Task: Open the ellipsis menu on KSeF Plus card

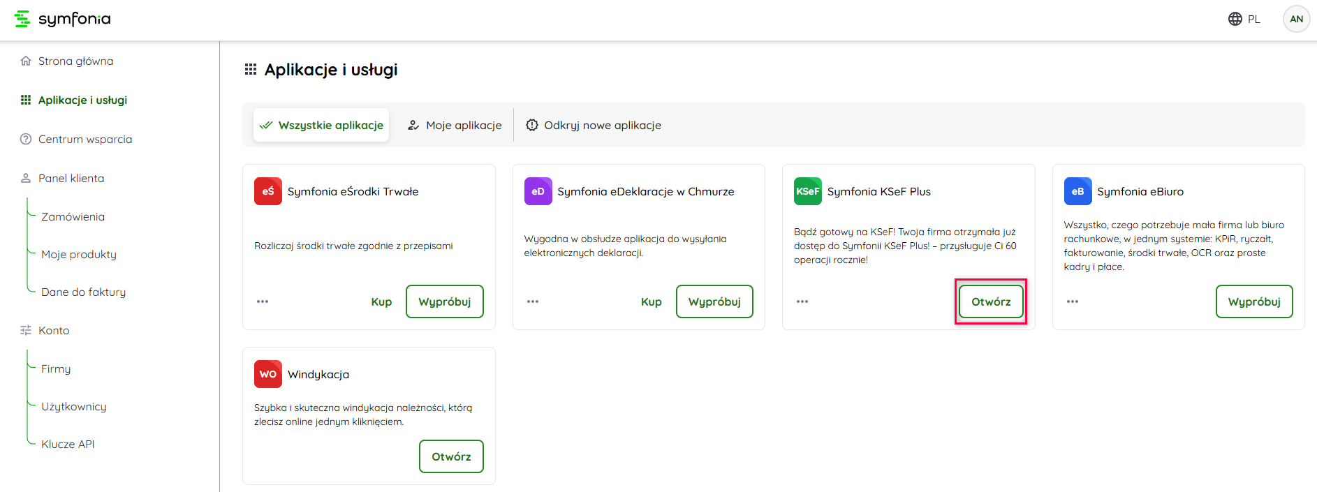Action: (x=802, y=301)
